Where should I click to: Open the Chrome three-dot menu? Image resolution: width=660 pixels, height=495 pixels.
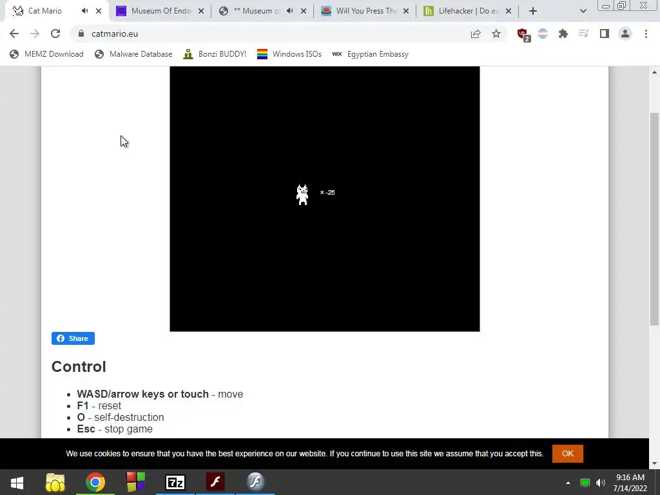tap(646, 34)
